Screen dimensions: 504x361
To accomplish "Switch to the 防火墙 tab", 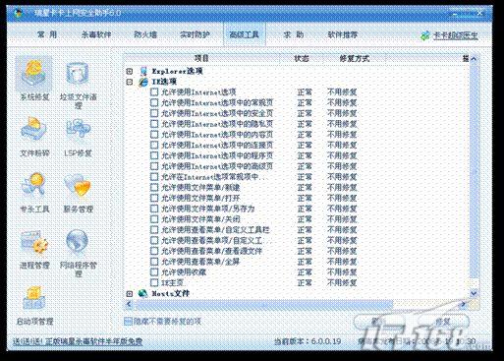I will (145, 34).
